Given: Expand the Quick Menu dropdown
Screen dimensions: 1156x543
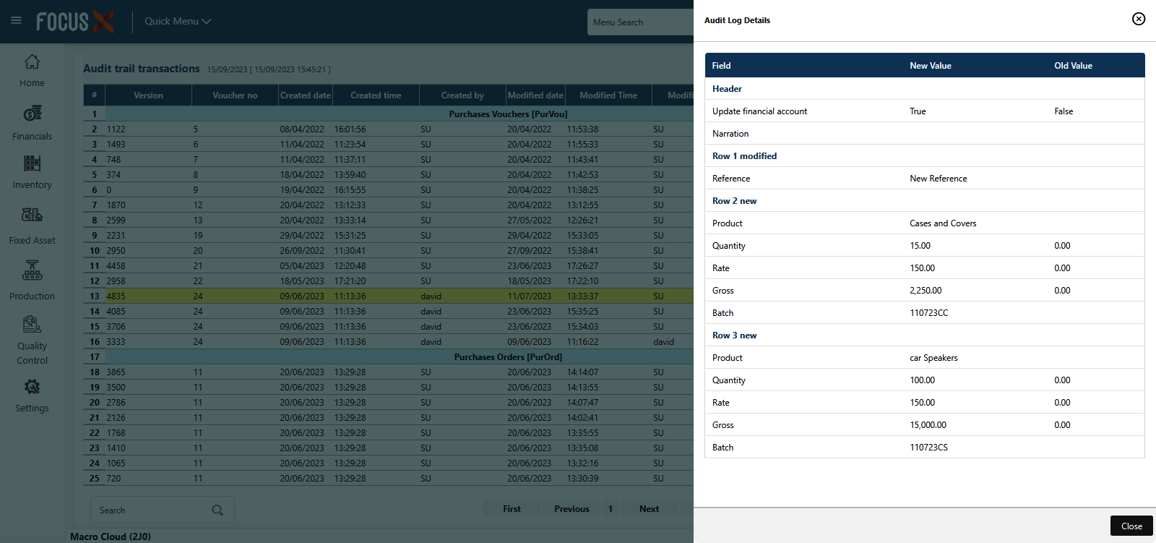Looking at the screenshot, I should point(178,22).
